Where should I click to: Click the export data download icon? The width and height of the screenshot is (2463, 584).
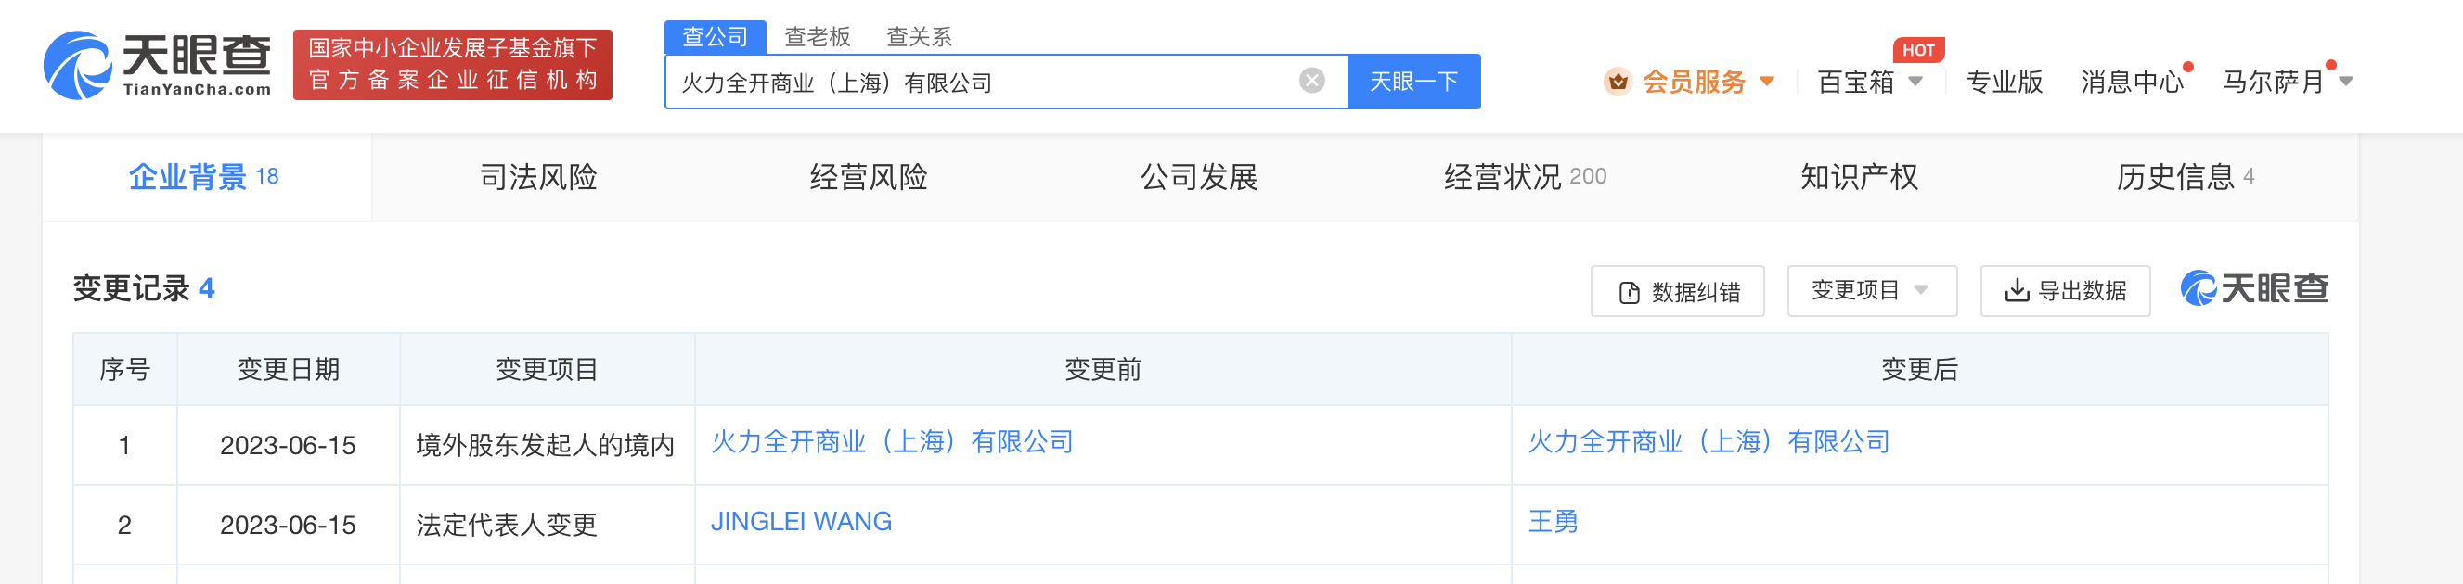[2017, 290]
